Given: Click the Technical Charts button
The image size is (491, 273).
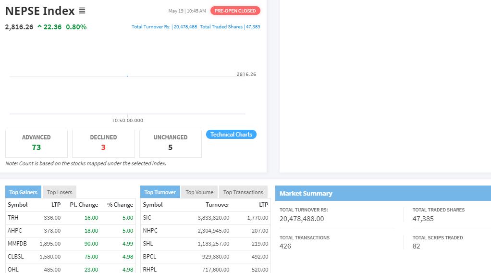Looking at the screenshot, I should point(231,135).
